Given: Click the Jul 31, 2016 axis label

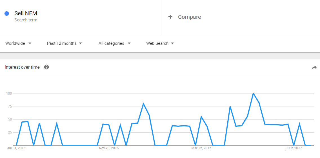Looking at the screenshot, I should [16, 148].
